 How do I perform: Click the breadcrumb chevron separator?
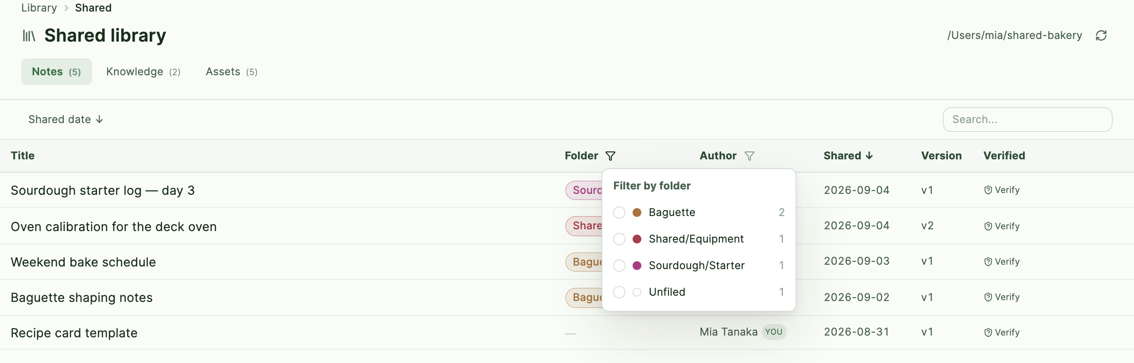coord(66,8)
